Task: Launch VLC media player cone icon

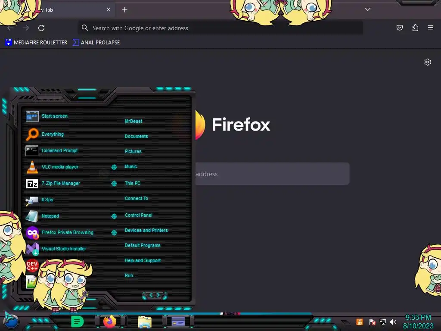Action: 32,167
